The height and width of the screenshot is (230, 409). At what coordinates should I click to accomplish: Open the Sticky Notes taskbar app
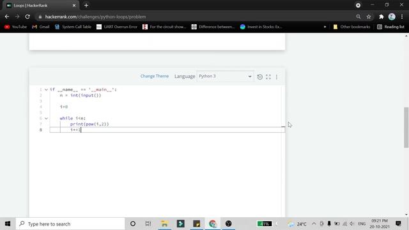tap(197, 224)
